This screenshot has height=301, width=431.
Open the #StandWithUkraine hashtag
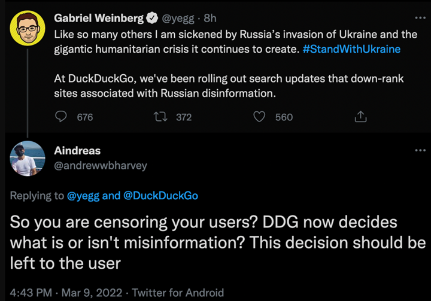[x=352, y=49]
